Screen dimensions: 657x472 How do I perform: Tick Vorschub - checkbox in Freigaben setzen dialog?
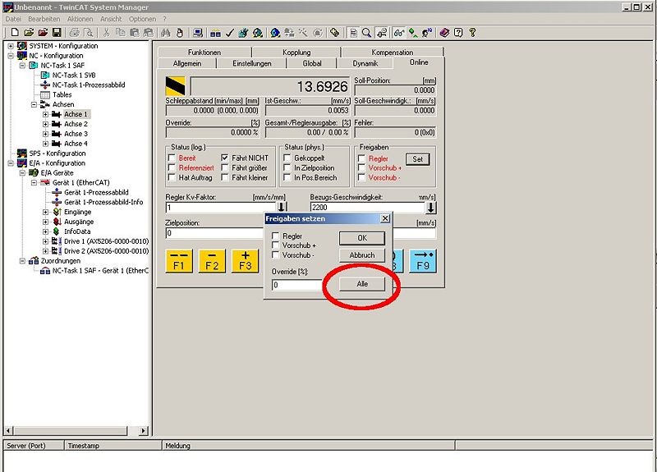pos(275,254)
